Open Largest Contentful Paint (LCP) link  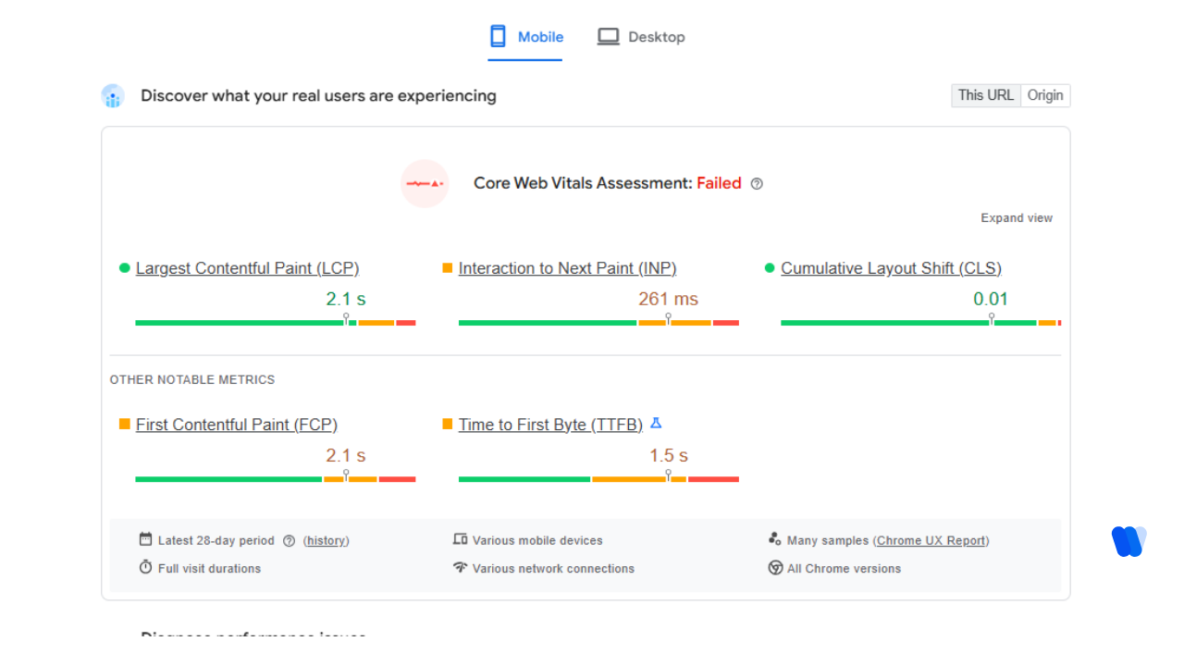click(x=247, y=268)
